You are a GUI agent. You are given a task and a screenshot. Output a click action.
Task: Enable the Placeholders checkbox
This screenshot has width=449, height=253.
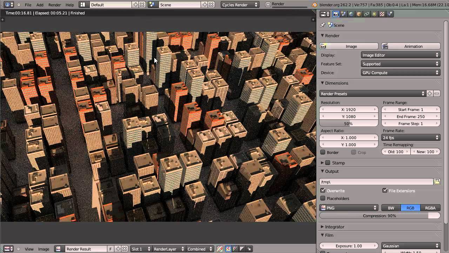coord(323,198)
